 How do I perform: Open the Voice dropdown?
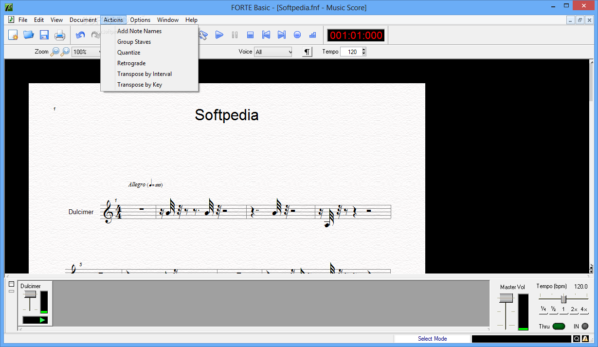[x=273, y=52]
